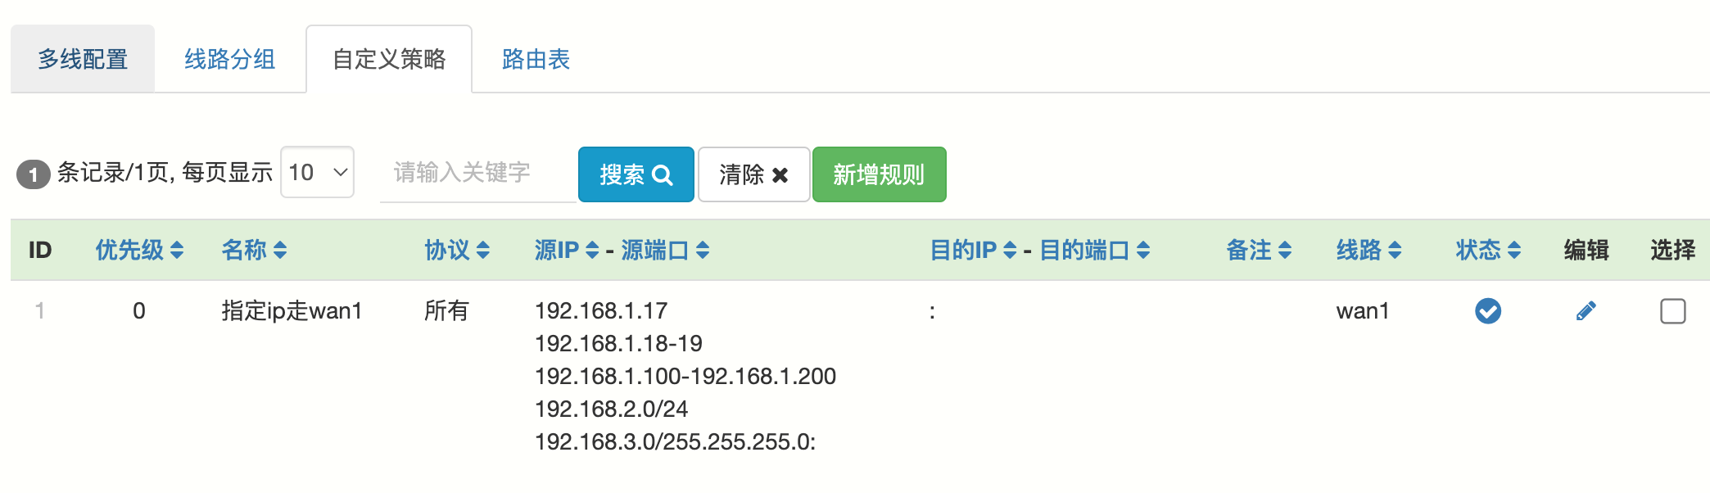Open the per-page count dropdown showing 10
Viewport: 1710px width, 493px height.
317,173
